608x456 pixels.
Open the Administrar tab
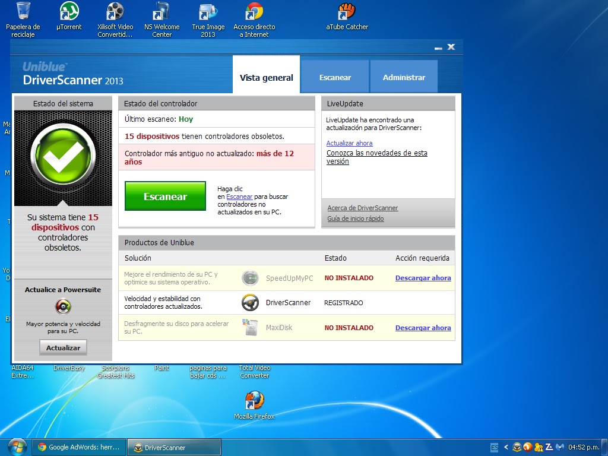(404, 77)
